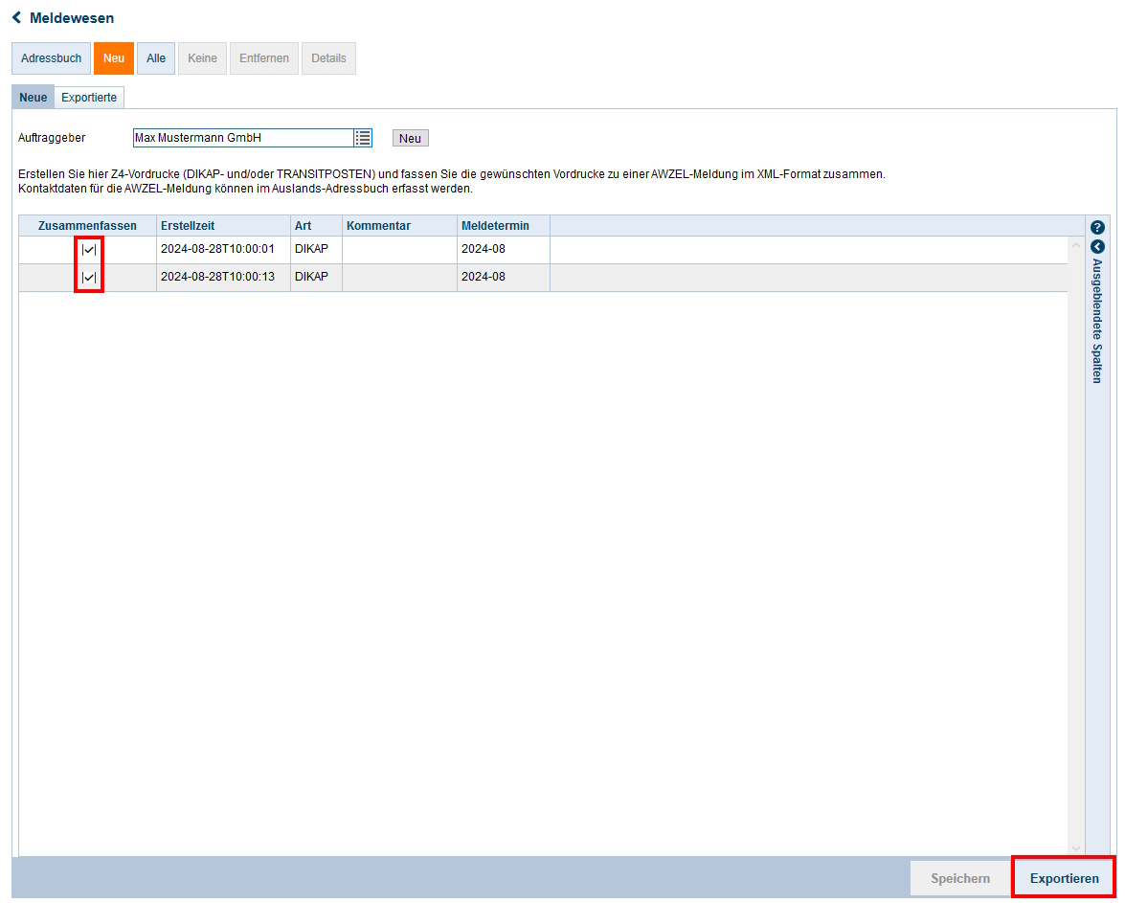Open the Details button
This screenshot has width=1125, height=903.
coord(328,58)
